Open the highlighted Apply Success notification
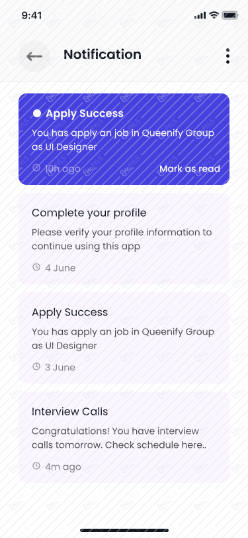Image resolution: width=248 pixels, height=538 pixels. point(124,139)
